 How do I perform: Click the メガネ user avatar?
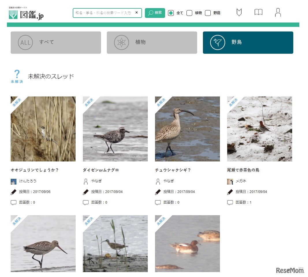[230, 181]
